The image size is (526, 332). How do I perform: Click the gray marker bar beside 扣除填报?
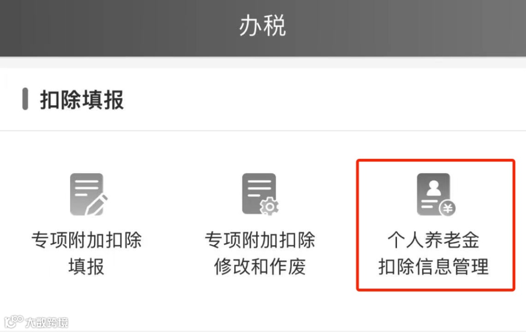click(25, 99)
